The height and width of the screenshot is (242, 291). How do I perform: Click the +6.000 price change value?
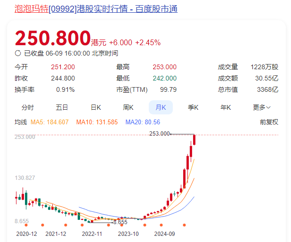(121, 42)
